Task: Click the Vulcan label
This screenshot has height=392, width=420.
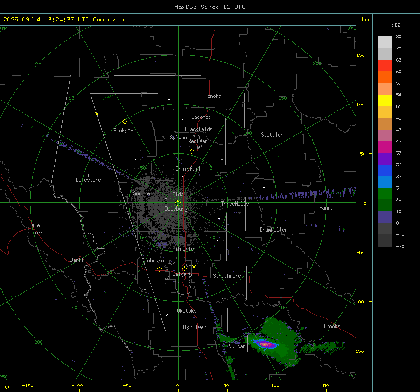Action: (237, 346)
